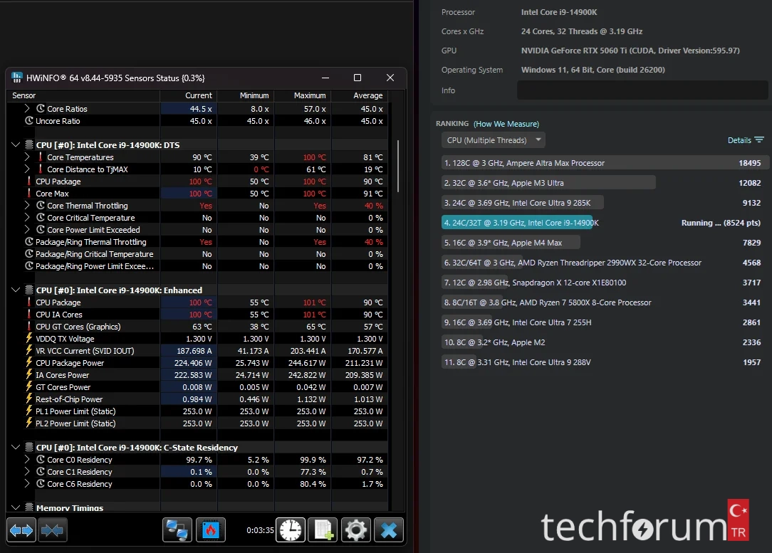Click clock icon beside Package/Ring Thermal Throttling
The image size is (772, 553).
pos(29,241)
